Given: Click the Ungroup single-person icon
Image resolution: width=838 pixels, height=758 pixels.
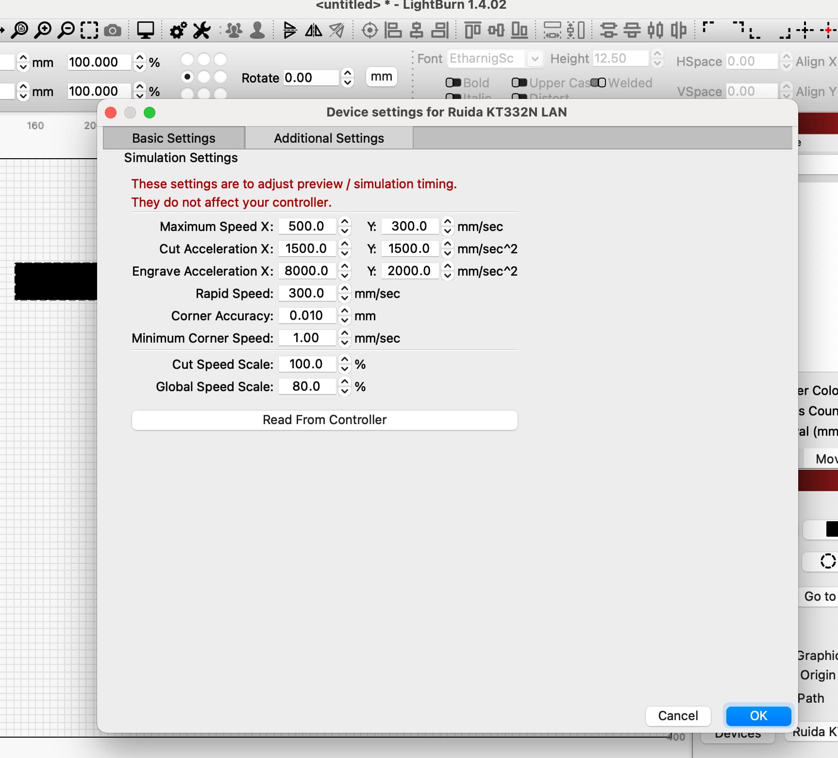Looking at the screenshot, I should [257, 30].
